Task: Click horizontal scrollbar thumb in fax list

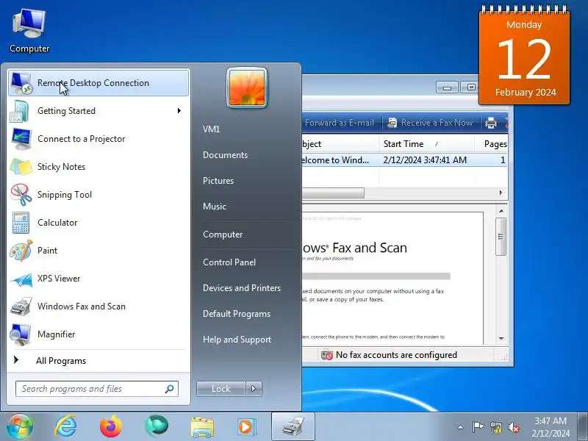Action: [x=333, y=193]
